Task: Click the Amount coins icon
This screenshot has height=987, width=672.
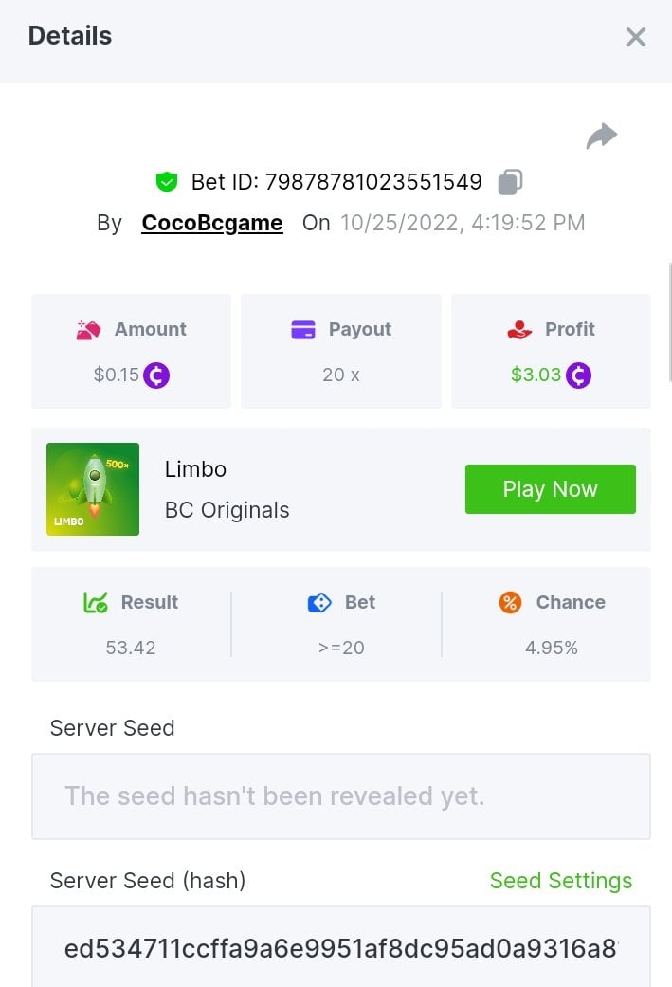Action: tap(88, 330)
